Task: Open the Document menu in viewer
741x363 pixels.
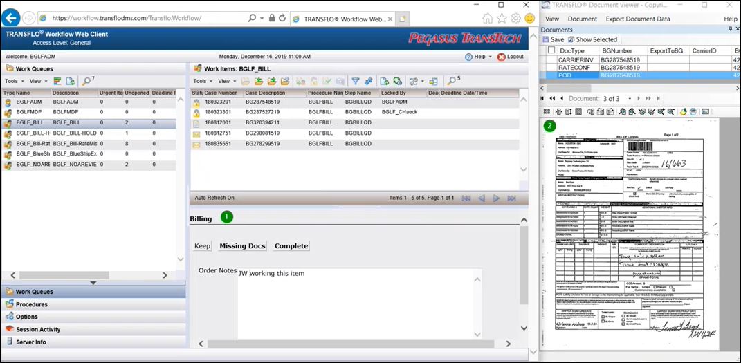Action: (582, 19)
